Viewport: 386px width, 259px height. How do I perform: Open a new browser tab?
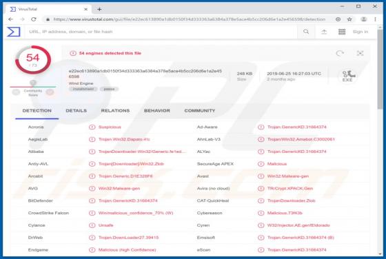click(99, 10)
